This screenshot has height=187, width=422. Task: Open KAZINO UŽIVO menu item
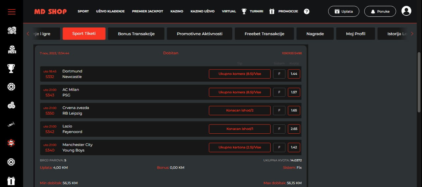point(202,12)
